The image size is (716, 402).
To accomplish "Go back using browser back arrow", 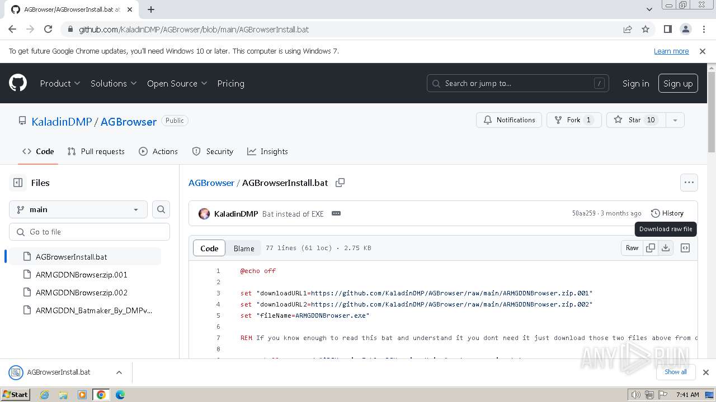I will pyautogui.click(x=12, y=29).
